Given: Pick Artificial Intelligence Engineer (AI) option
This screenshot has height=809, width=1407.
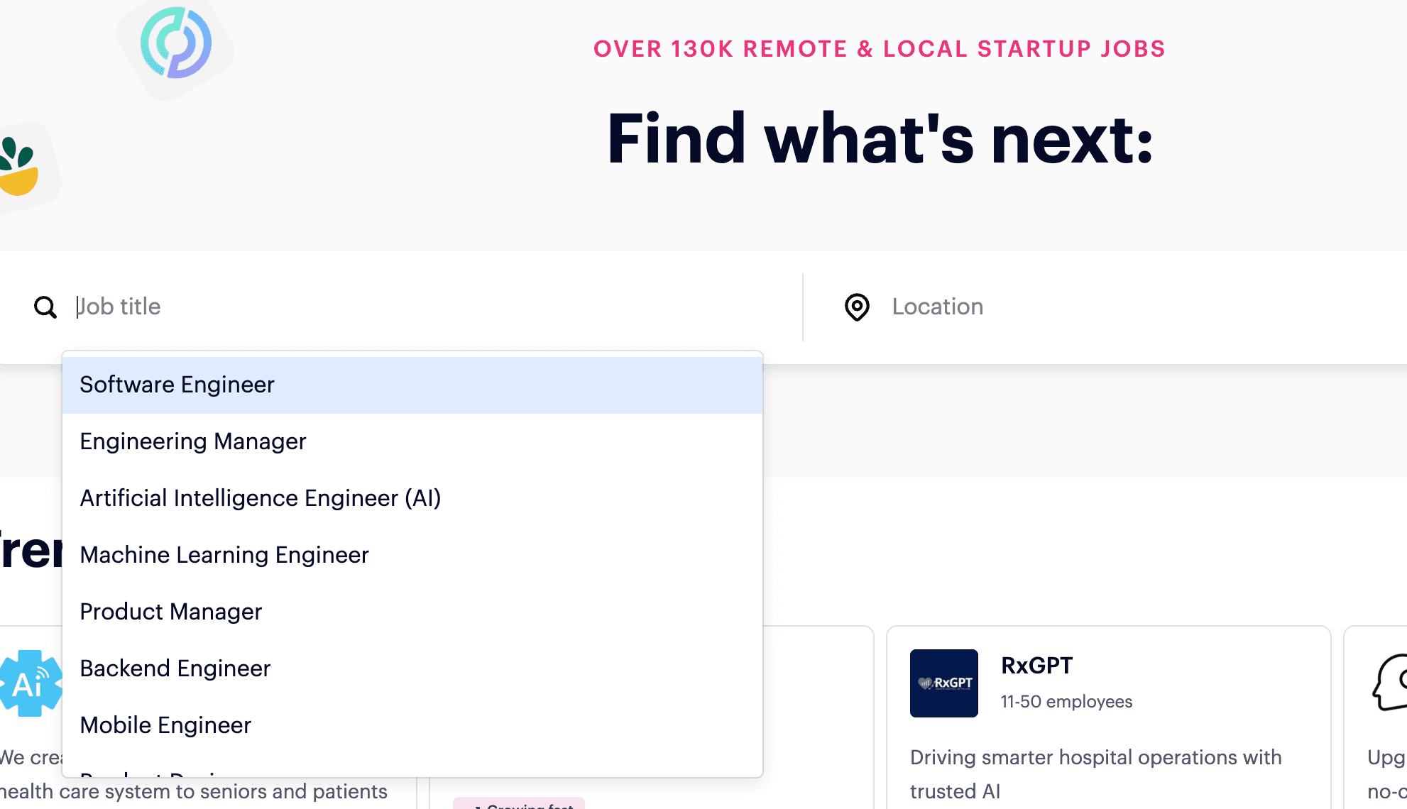Looking at the screenshot, I should [260, 498].
